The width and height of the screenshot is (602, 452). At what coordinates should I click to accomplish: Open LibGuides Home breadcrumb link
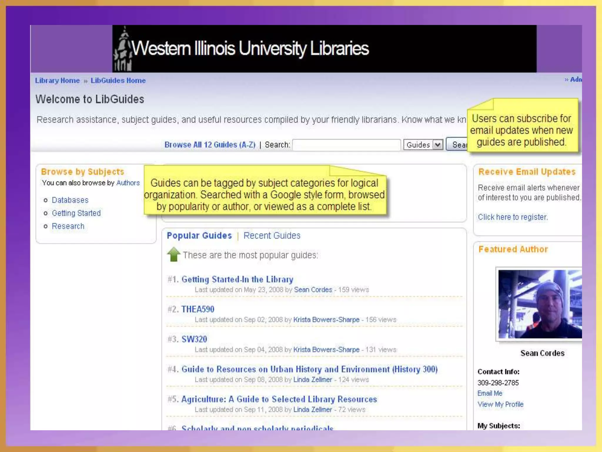tap(118, 81)
